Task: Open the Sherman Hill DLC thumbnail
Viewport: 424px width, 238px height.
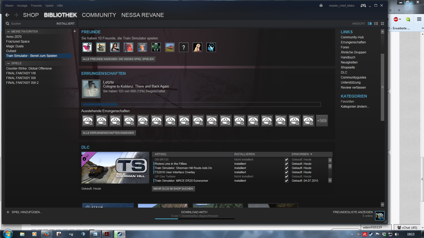Action: click(115, 168)
